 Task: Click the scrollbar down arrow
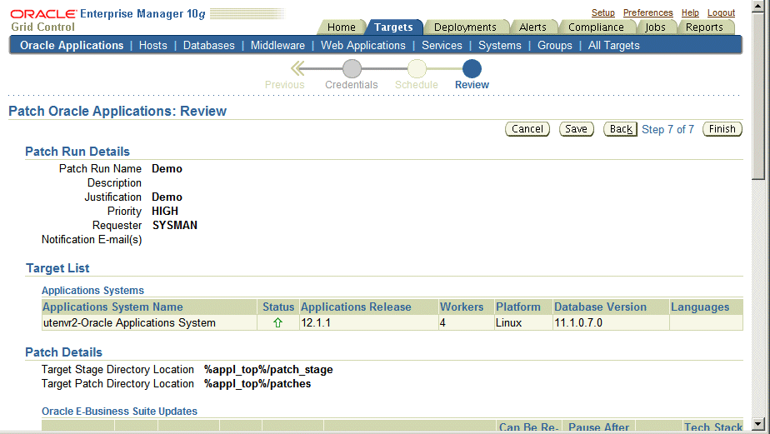point(758,425)
